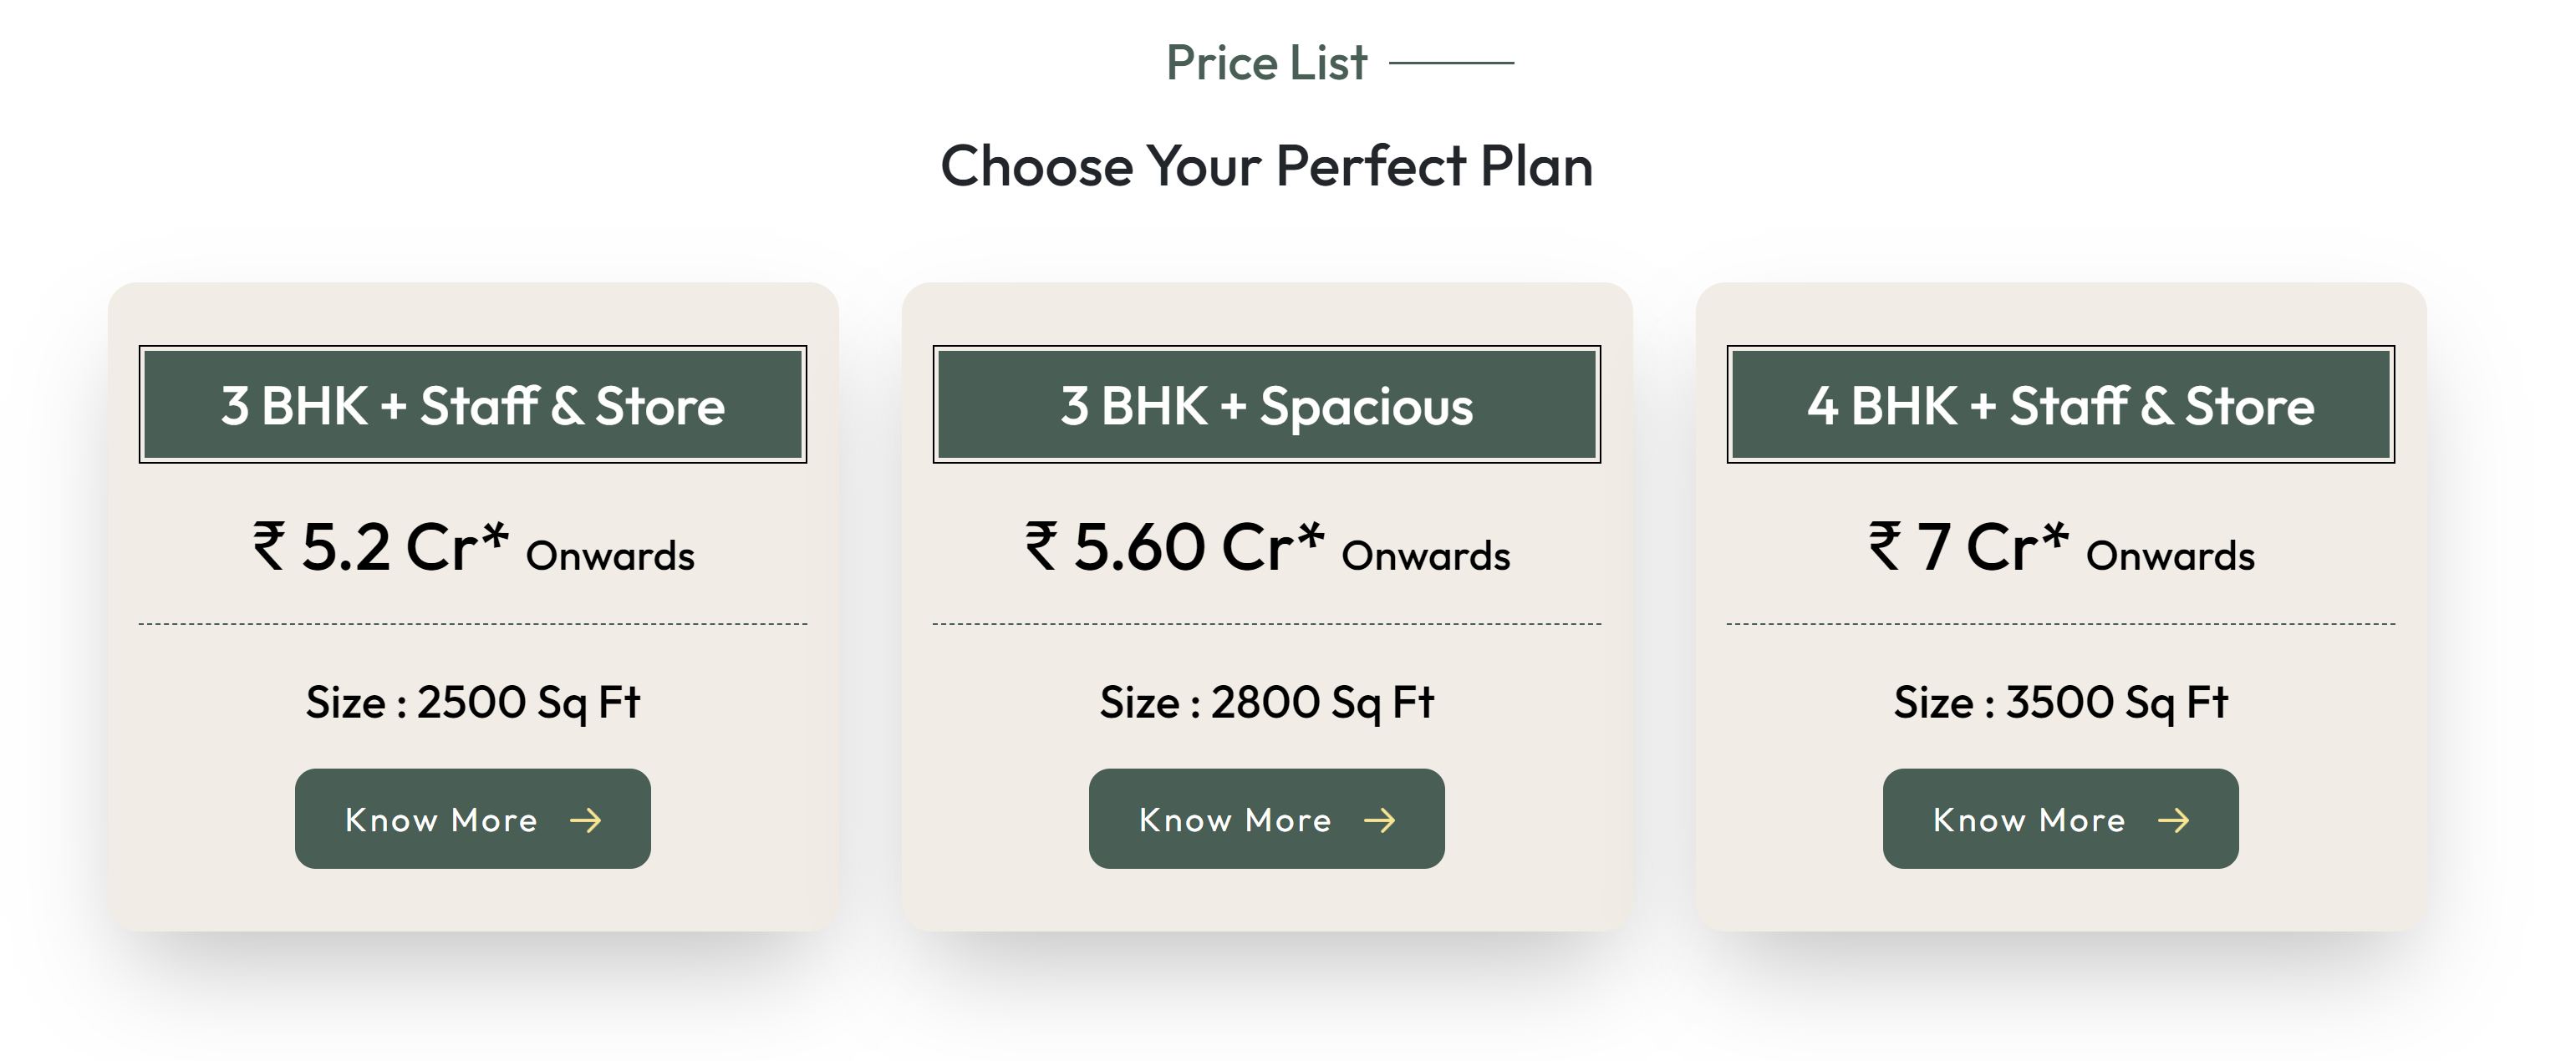Click the 5.60 Cr* Onwards price
2576x1061 pixels.
point(1267,548)
